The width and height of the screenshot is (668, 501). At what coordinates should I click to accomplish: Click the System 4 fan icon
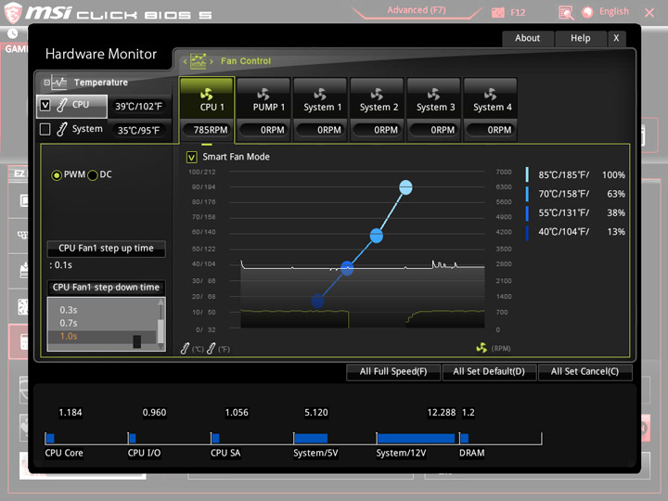click(490, 94)
